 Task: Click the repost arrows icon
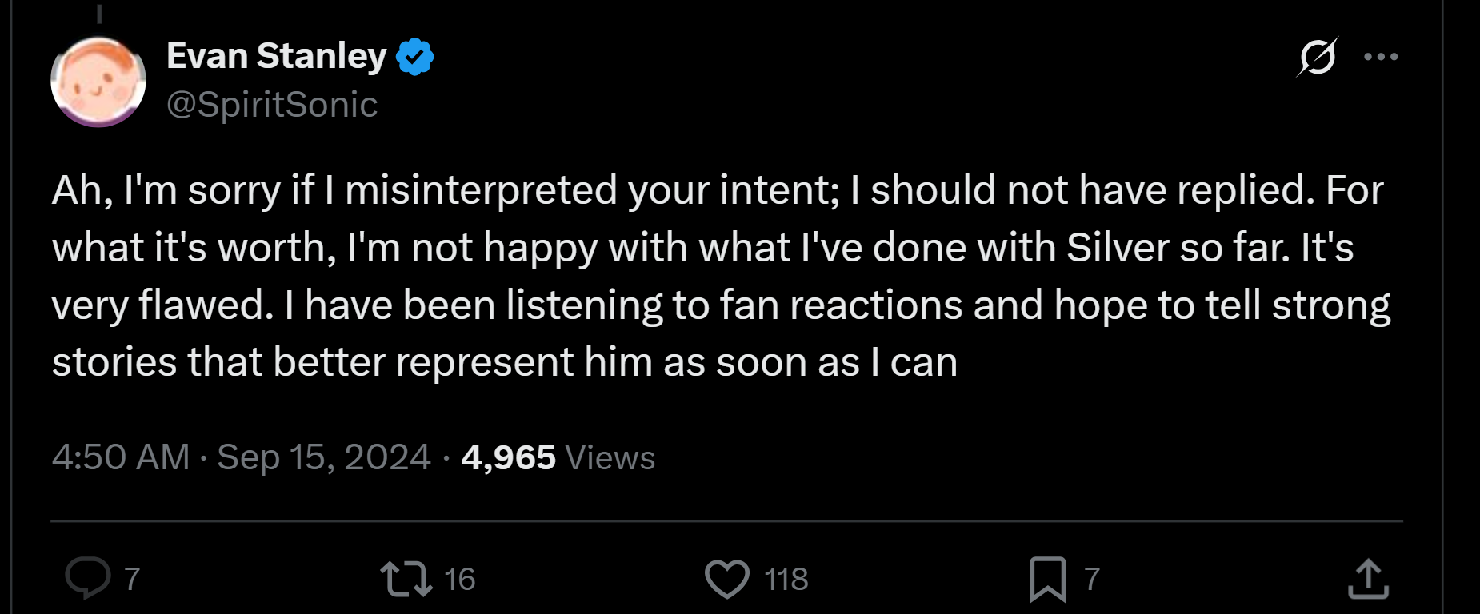[406, 579]
